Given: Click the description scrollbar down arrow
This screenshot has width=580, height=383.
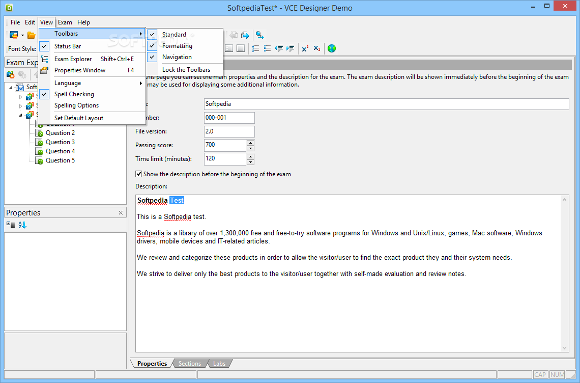Looking at the screenshot, I should tap(564, 347).
